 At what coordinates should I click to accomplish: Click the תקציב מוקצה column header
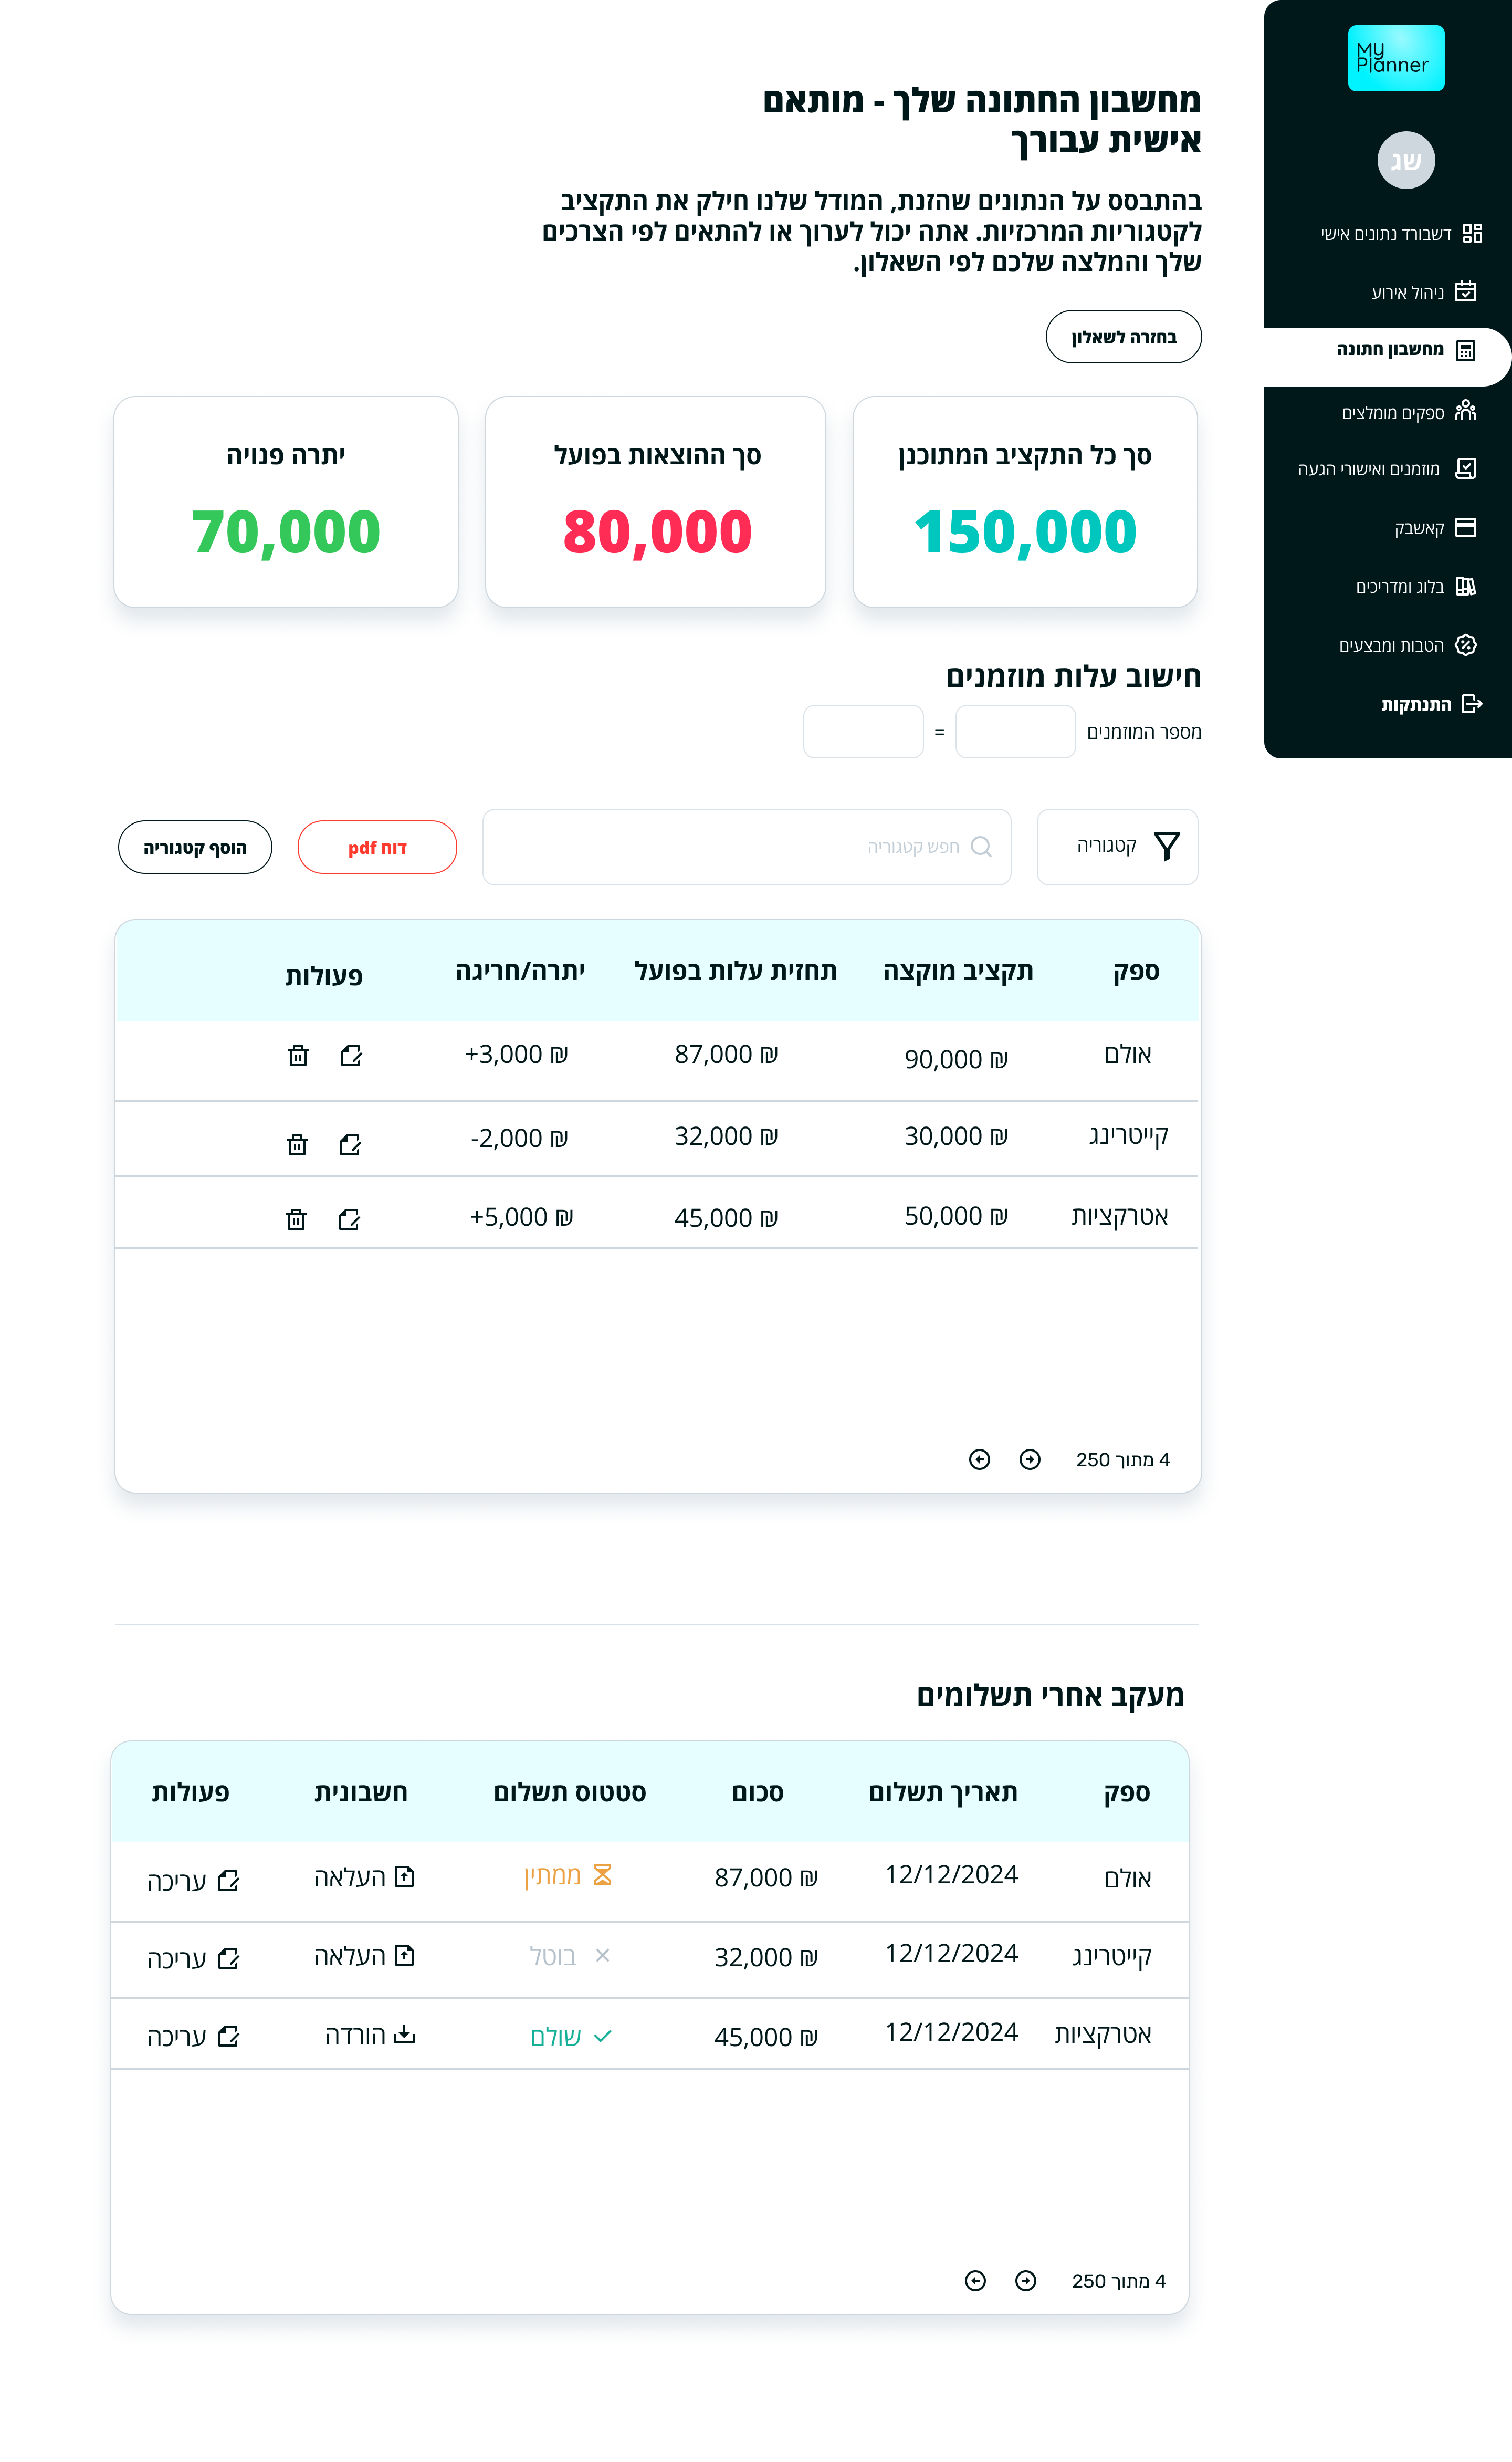(958, 972)
